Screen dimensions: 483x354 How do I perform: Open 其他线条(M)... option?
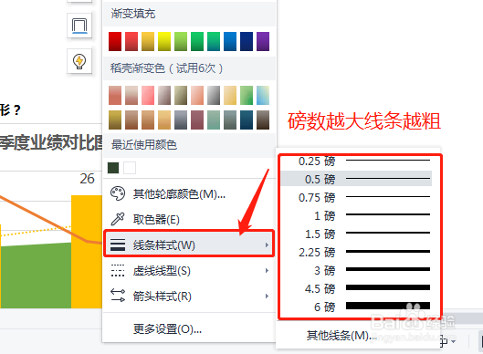[341, 335]
